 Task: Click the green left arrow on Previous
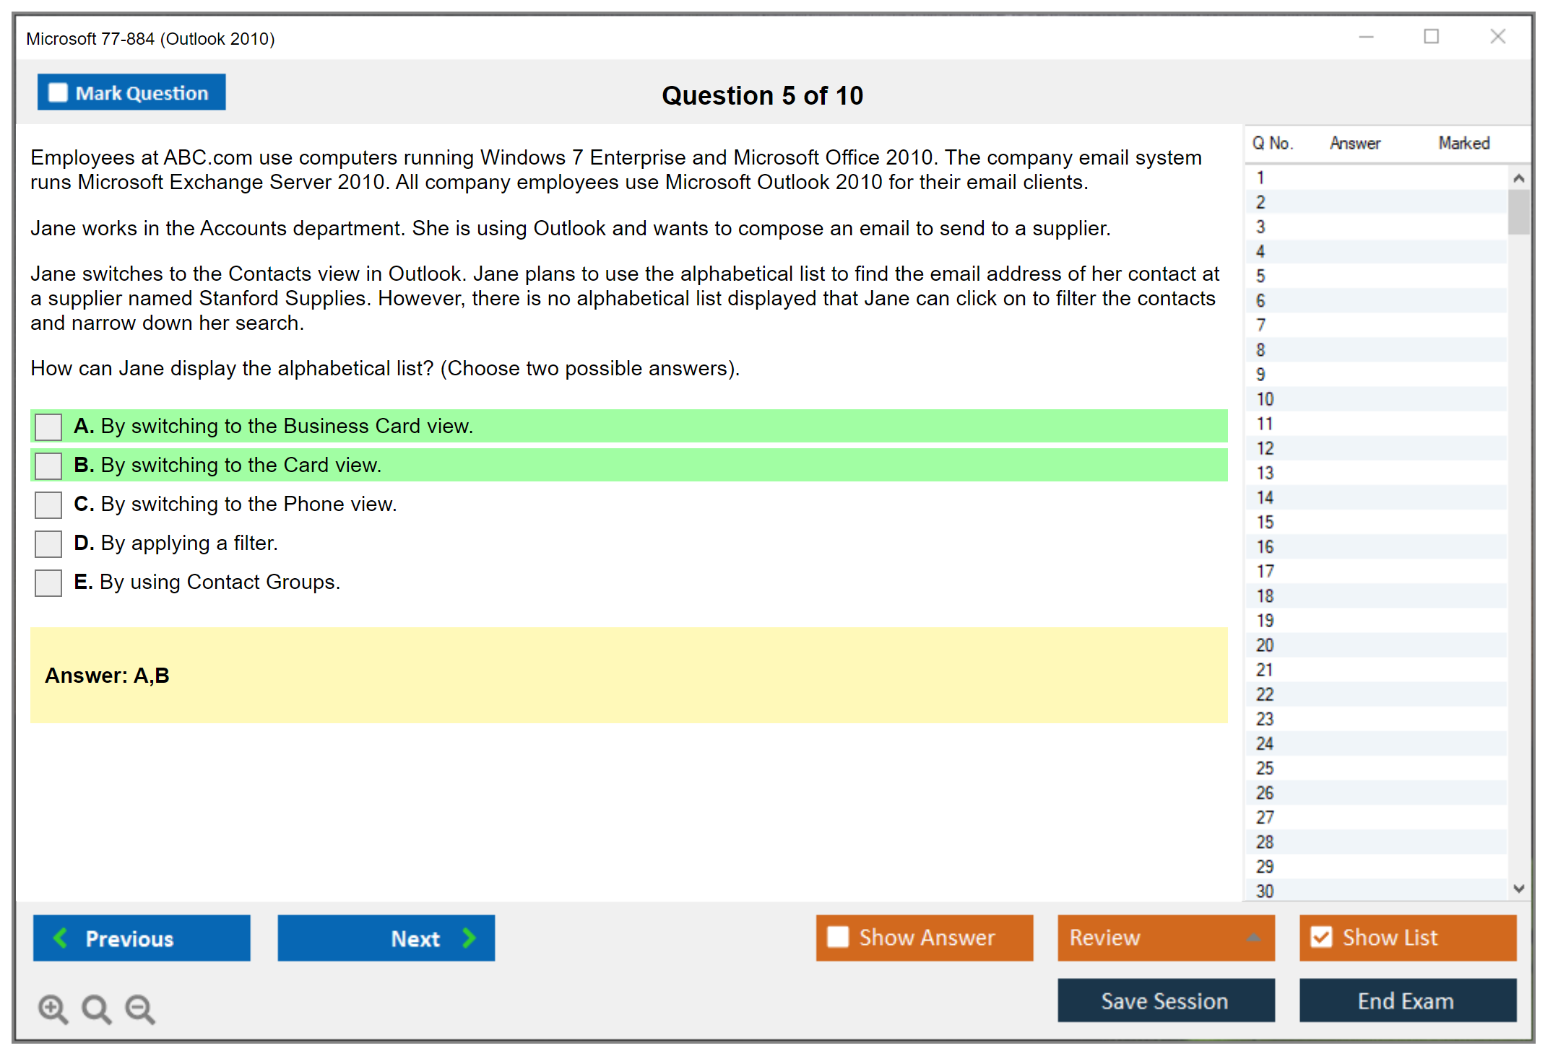61,938
